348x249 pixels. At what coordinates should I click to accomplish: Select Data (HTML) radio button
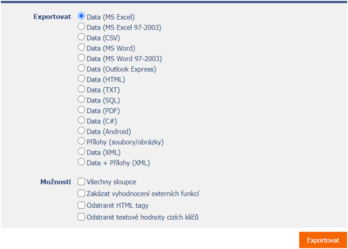point(81,79)
